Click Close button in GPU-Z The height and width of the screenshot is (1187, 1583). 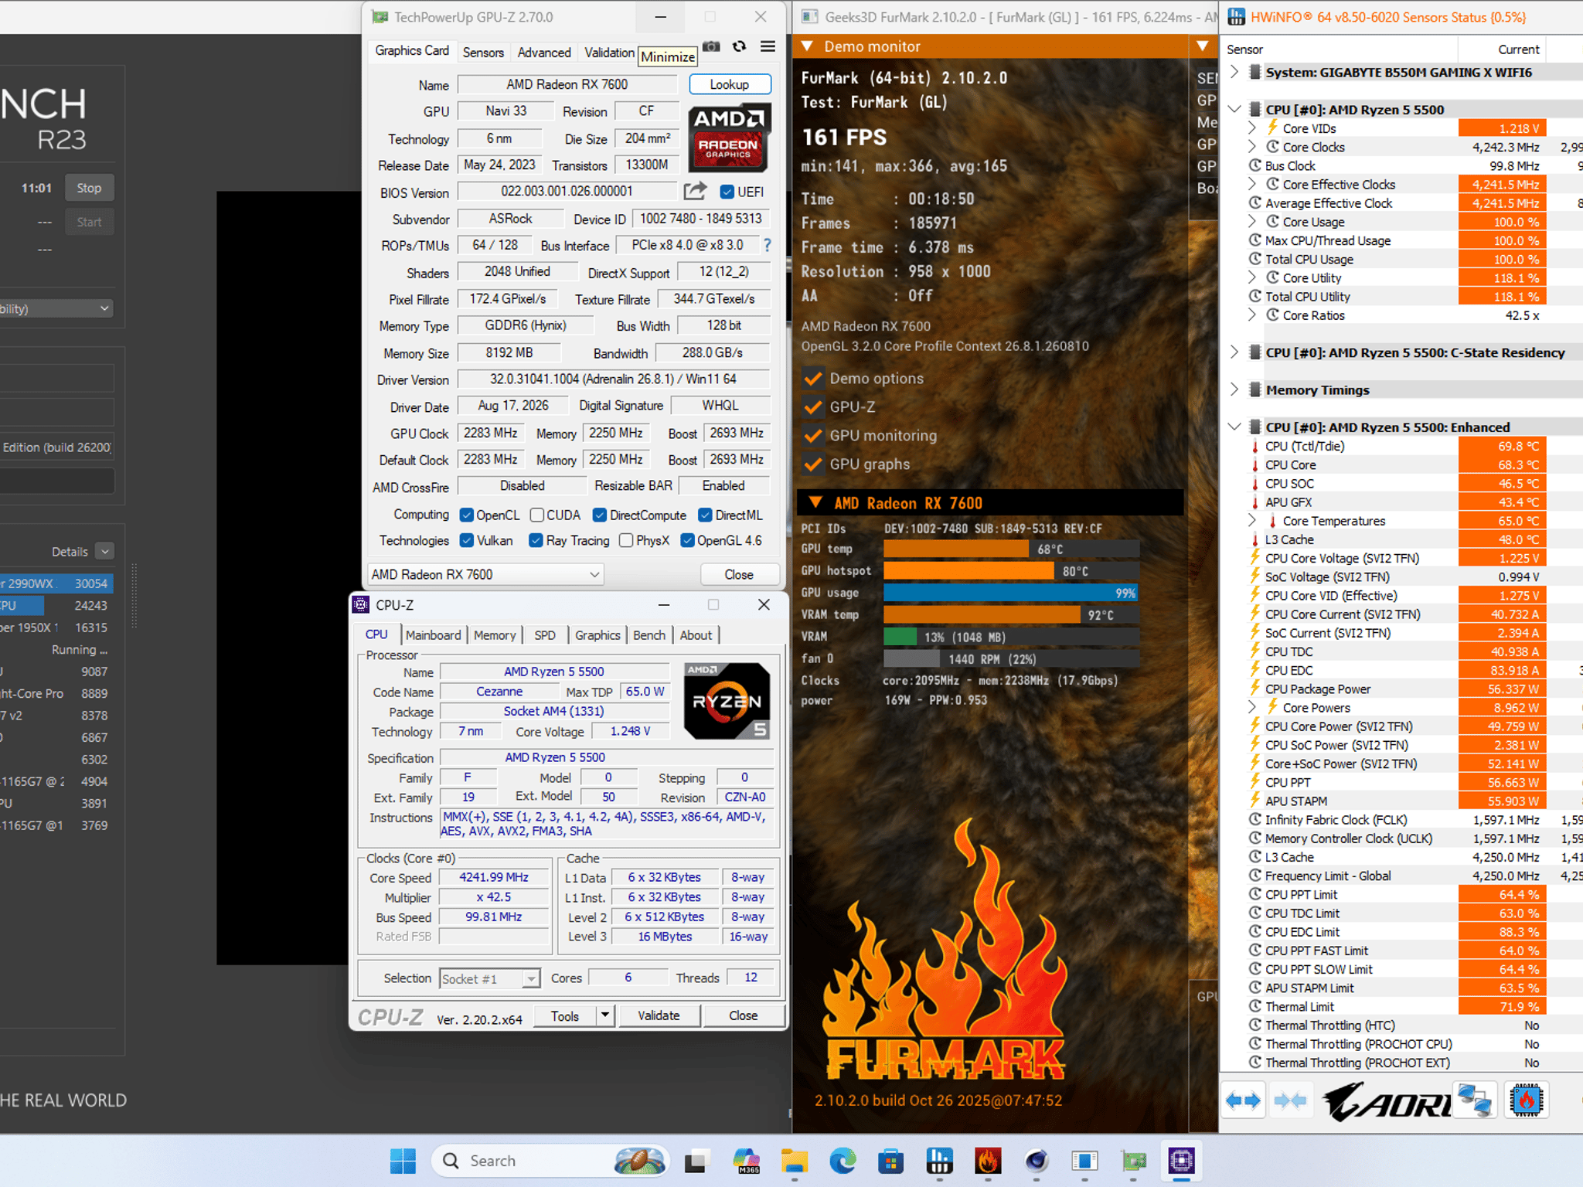coord(739,574)
